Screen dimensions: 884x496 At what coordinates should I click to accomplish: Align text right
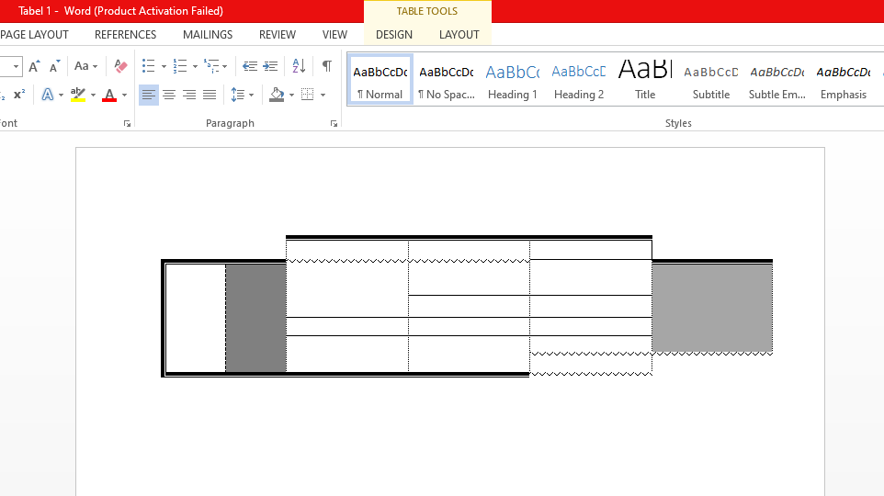[x=189, y=95]
